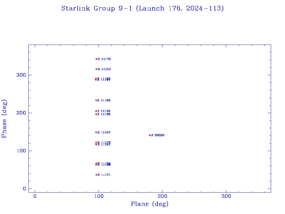Click the red marker beside S 11153

coord(97,69)
